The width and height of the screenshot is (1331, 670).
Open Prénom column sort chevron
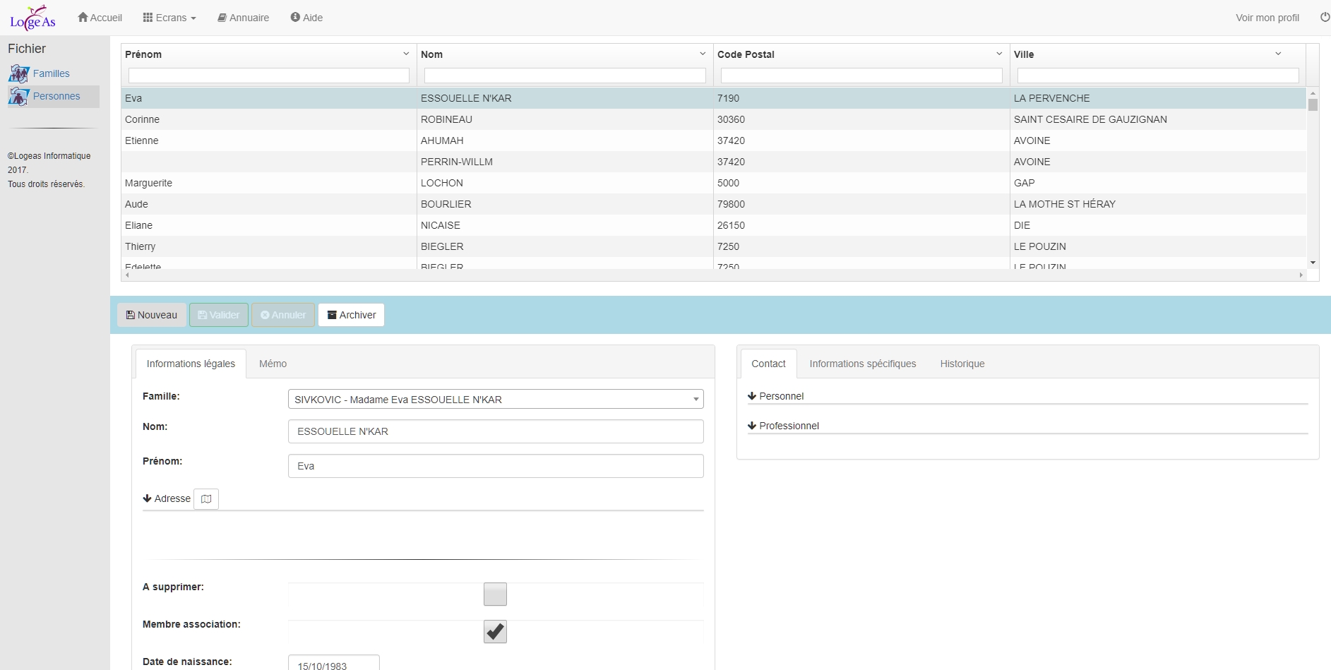406,54
